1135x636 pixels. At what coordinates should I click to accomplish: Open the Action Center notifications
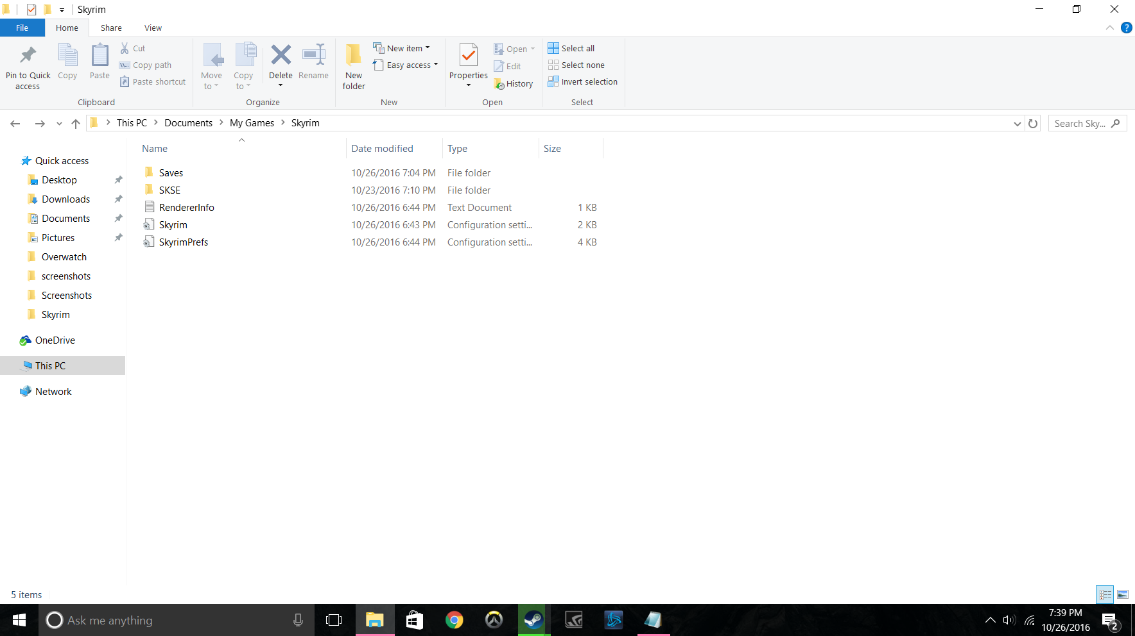coord(1110,621)
